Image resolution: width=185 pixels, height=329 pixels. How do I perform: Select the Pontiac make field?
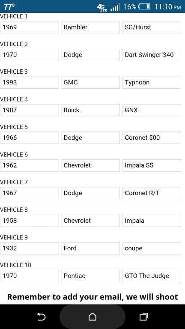point(90,276)
